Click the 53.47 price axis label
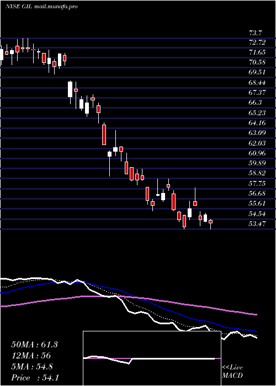276x386 pixels. pyautogui.click(x=257, y=224)
